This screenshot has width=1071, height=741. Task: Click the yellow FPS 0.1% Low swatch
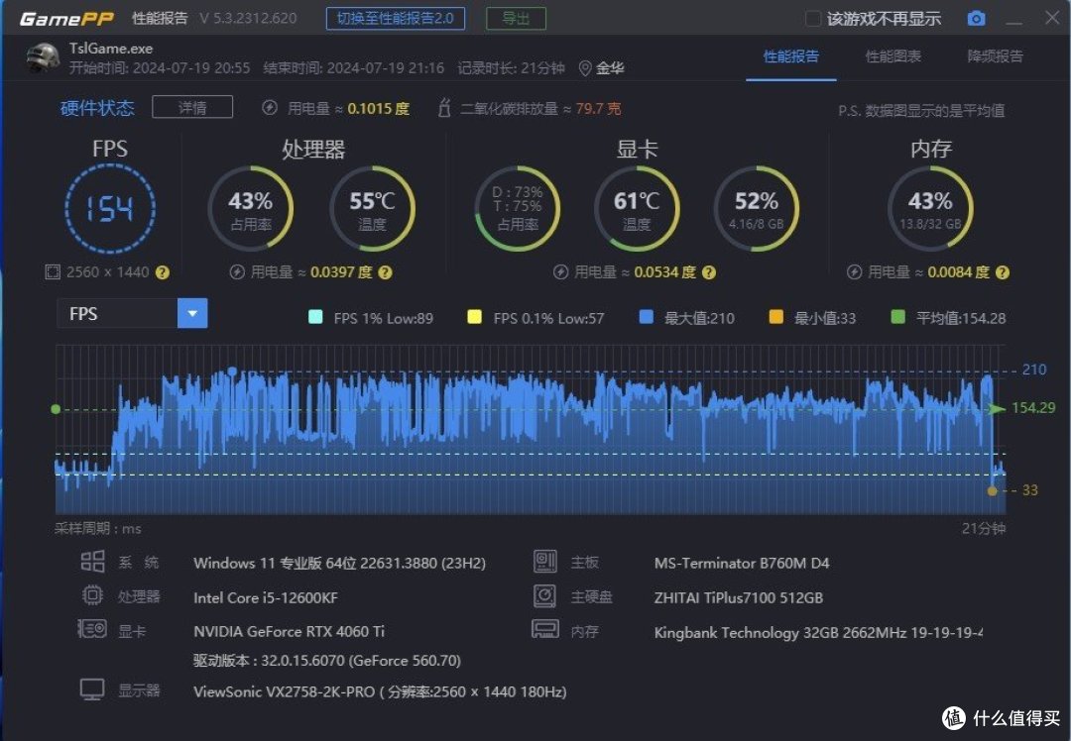[x=474, y=317]
